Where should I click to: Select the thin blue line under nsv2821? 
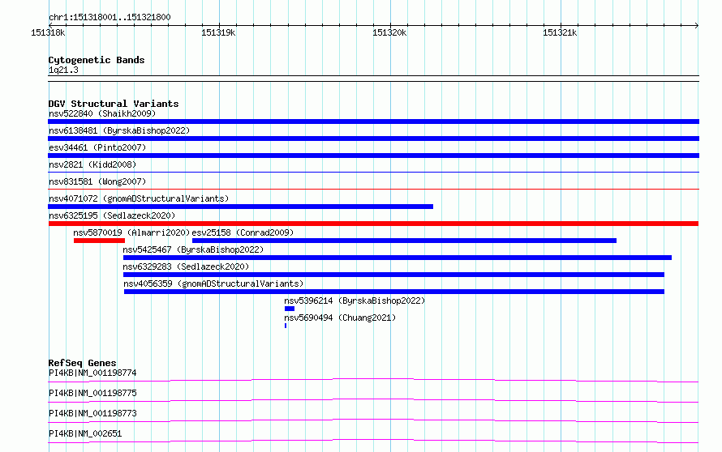tap(373, 172)
